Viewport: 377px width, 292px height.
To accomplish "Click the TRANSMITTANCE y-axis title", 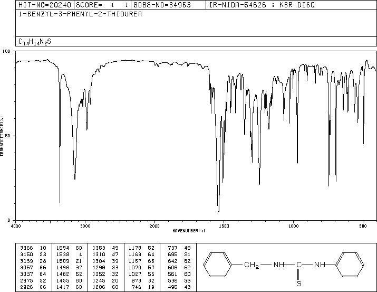I will click(2, 136).
